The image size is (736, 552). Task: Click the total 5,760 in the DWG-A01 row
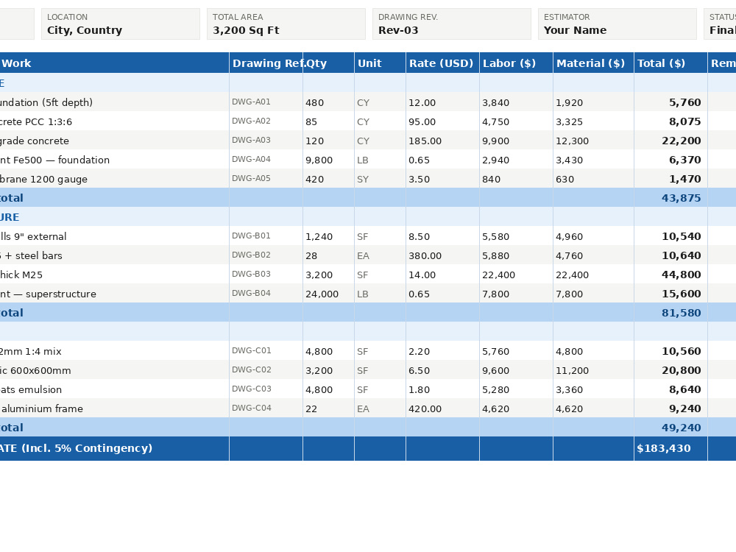click(x=684, y=102)
